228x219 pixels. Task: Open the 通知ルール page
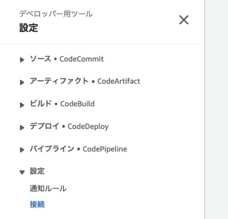(x=48, y=188)
